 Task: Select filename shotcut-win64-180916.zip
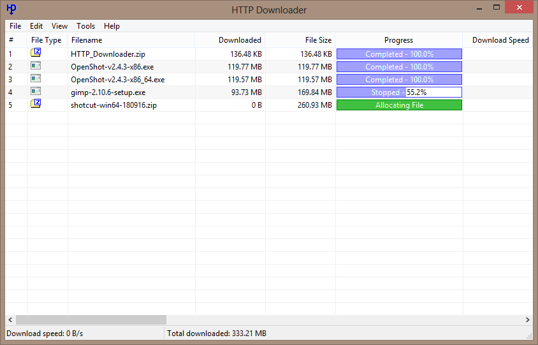point(113,105)
